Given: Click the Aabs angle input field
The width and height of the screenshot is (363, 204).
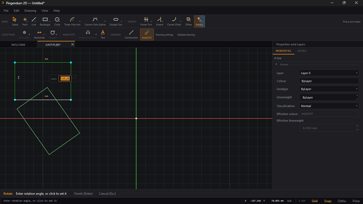Looking at the screenshot, I should (x=65, y=79).
